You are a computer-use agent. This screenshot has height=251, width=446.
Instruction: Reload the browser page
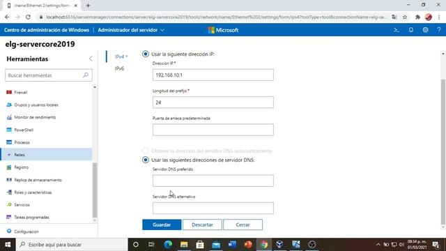(x=28, y=17)
